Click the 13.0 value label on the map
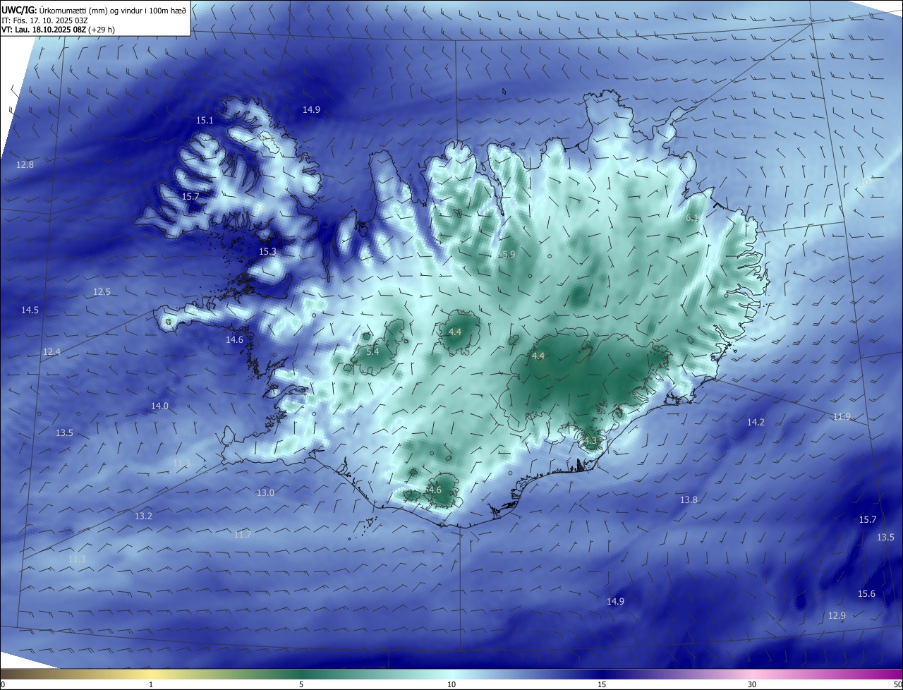Screen dimensions: 903x690 265,492
